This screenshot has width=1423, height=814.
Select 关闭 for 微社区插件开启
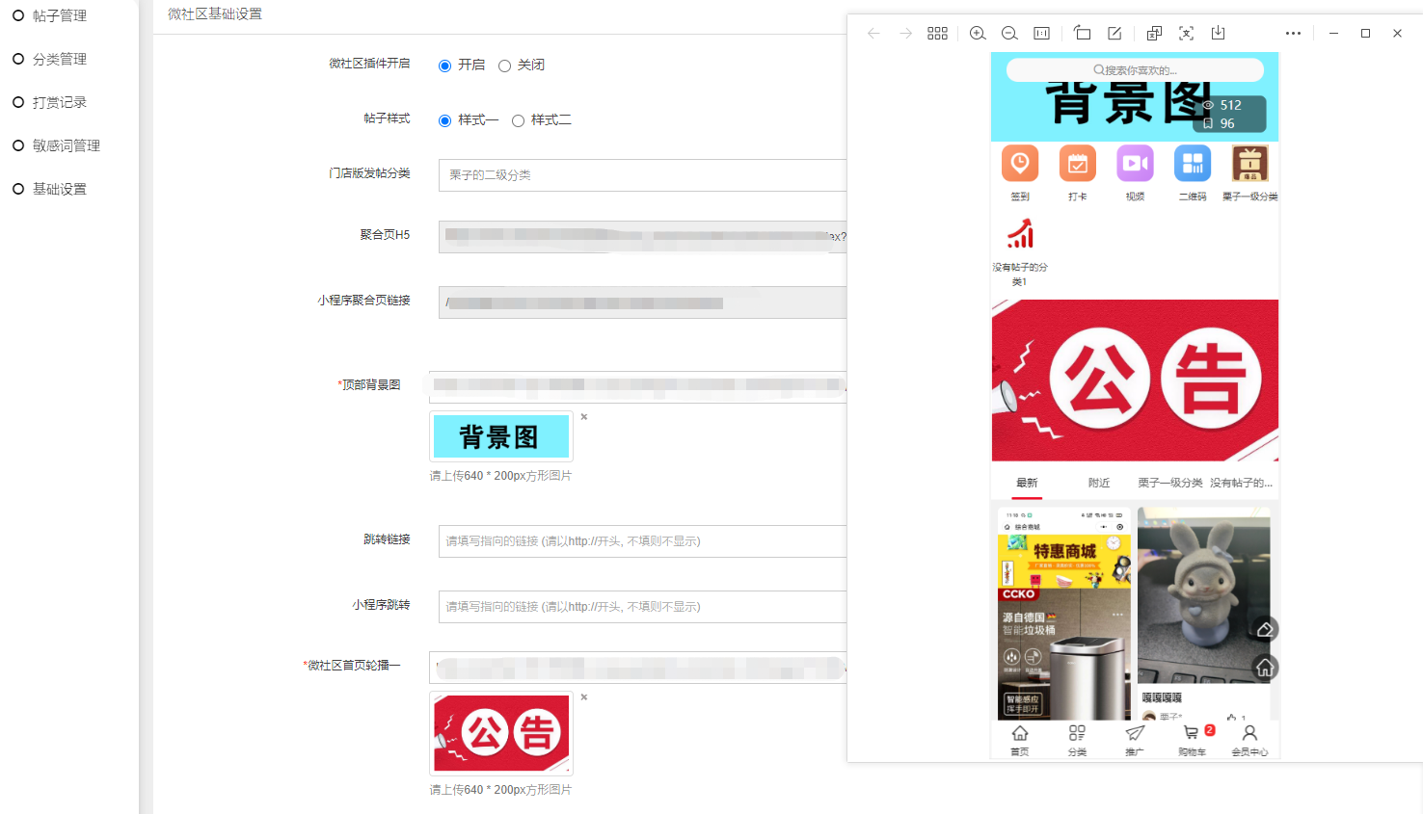point(504,66)
